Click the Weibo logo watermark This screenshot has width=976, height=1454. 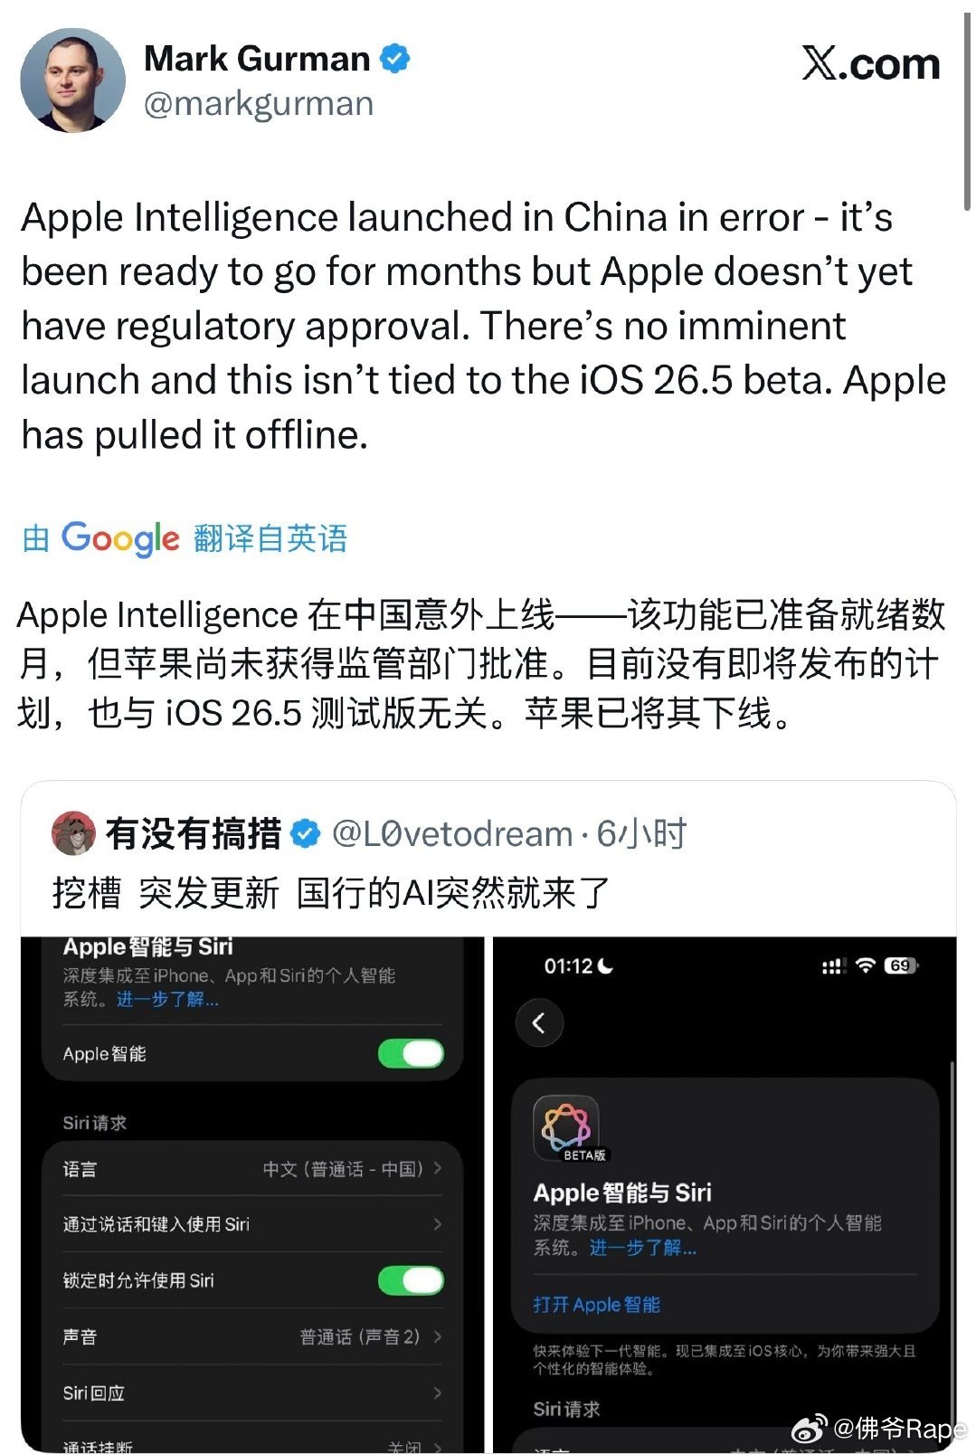(809, 1430)
